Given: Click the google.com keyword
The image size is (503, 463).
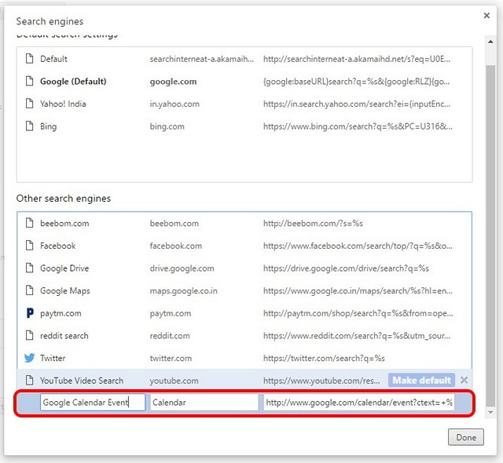Looking at the screenshot, I should pyautogui.click(x=173, y=82).
